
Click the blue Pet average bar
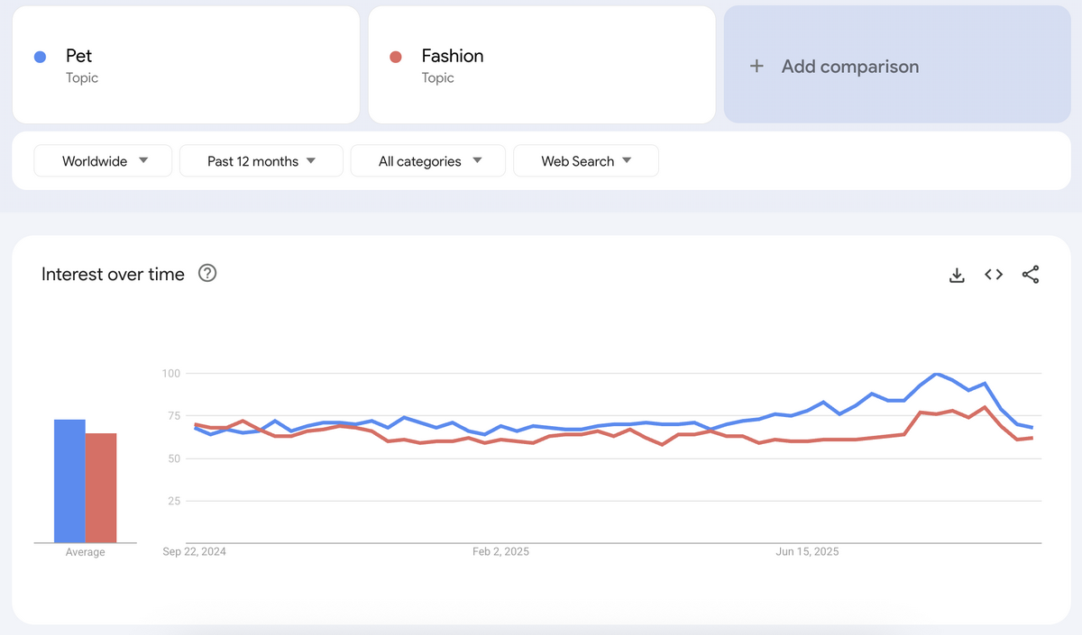[69, 482]
